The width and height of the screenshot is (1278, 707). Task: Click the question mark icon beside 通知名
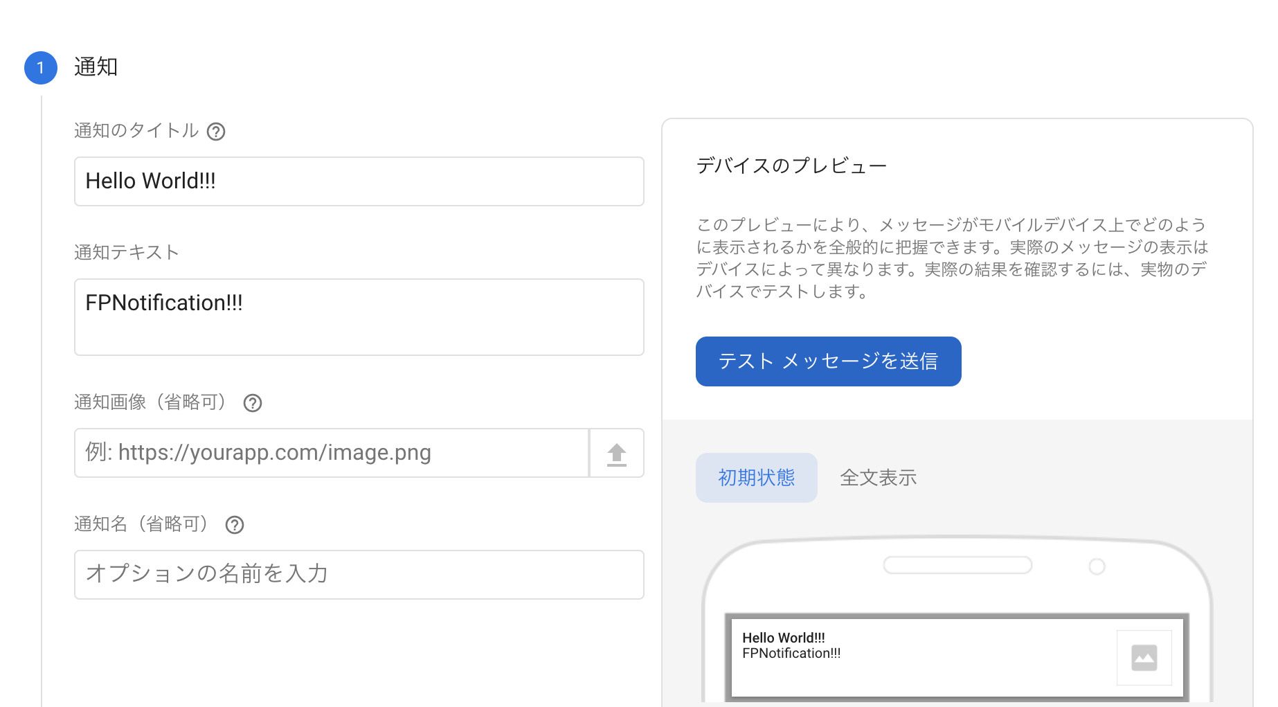[235, 525]
